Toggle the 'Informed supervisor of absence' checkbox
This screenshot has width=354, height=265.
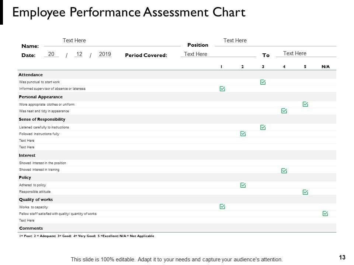222,89
